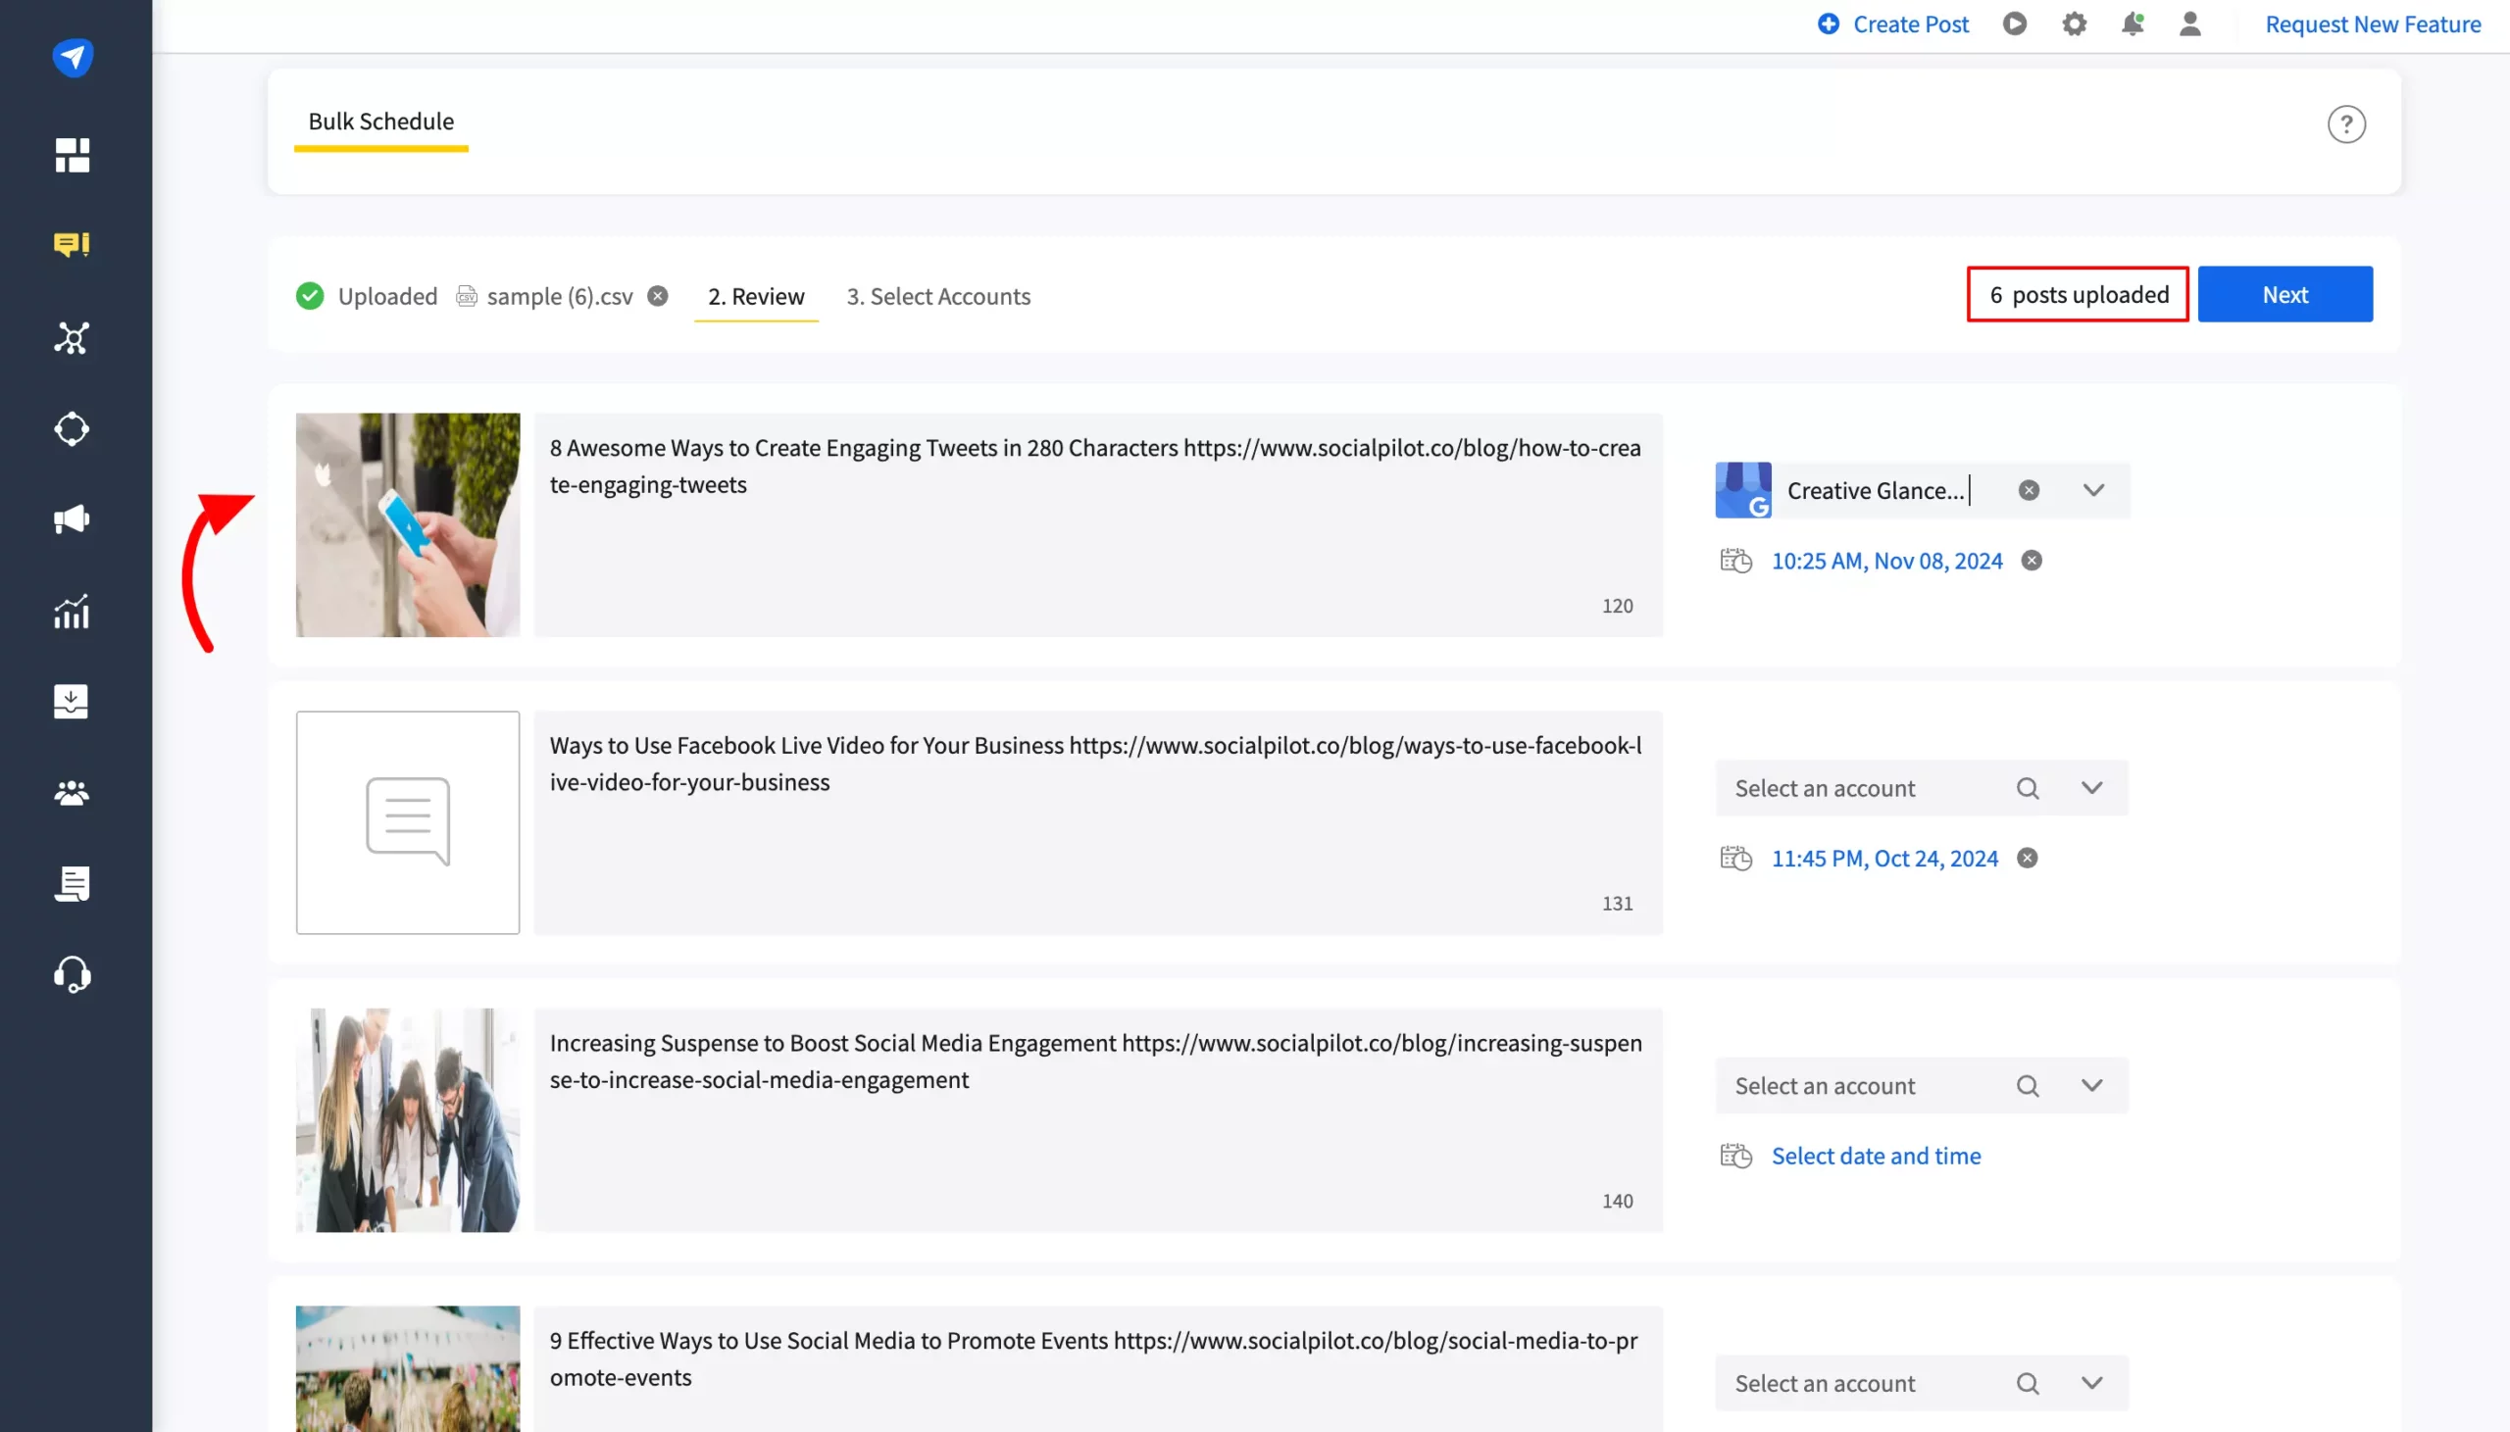The image size is (2510, 1432).
Task: Open the network nodes sidebar icon
Action: pyautogui.click(x=72, y=337)
